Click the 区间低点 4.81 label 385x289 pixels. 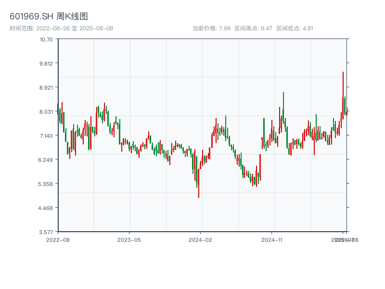click(x=295, y=28)
